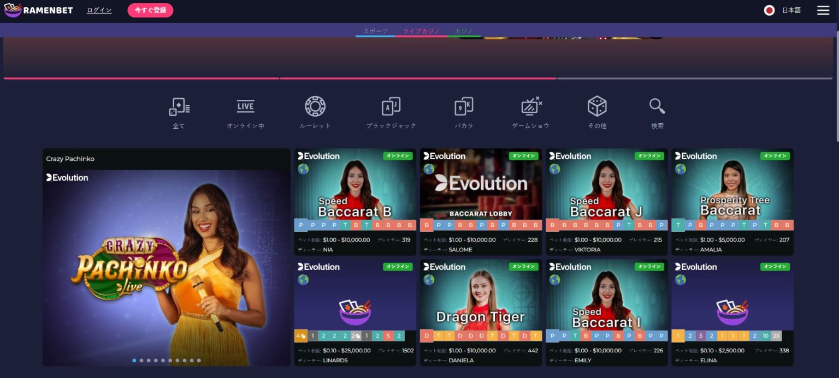Open the ライブカジノ tab
Viewport: 839px width, 378px height.
421,31
